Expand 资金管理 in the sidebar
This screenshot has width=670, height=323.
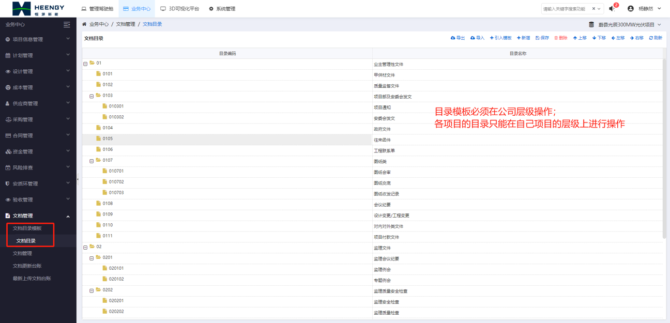(x=38, y=151)
